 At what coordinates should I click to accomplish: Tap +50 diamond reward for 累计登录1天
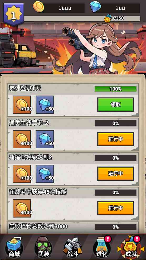point(45,105)
